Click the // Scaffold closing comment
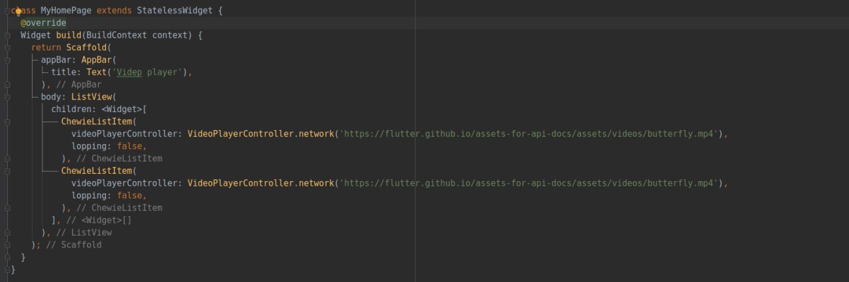 click(74, 245)
